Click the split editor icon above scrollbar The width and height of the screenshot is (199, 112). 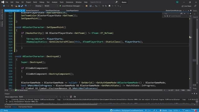coord(190,13)
